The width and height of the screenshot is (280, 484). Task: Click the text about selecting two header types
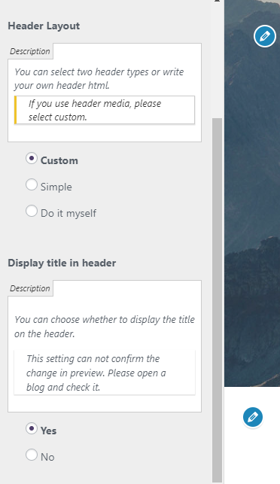99,78
